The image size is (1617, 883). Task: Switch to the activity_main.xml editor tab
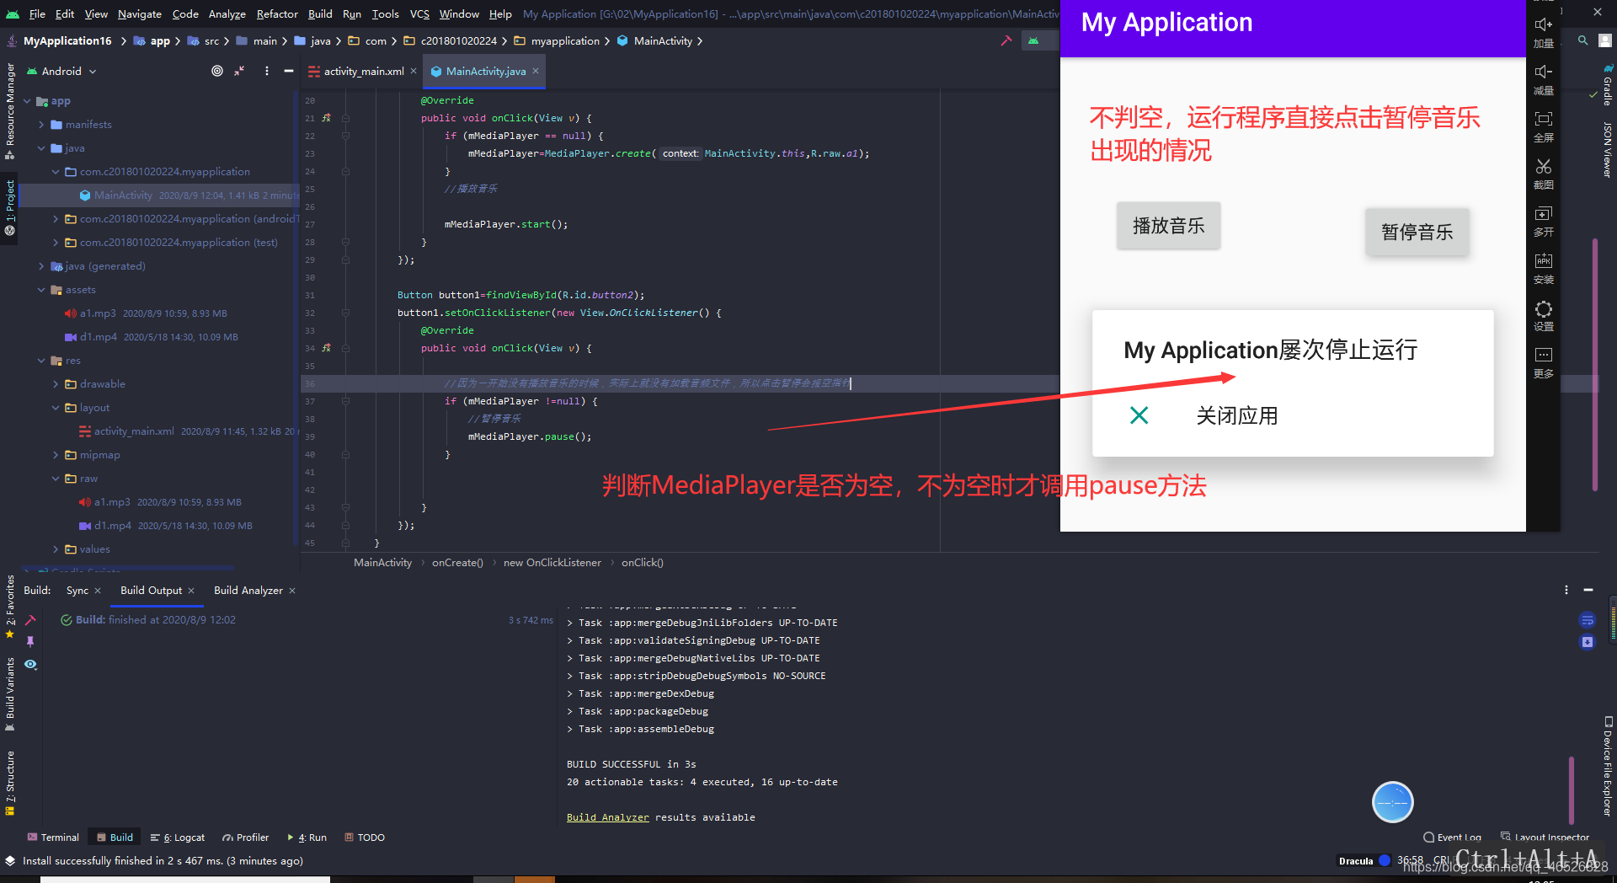(363, 72)
